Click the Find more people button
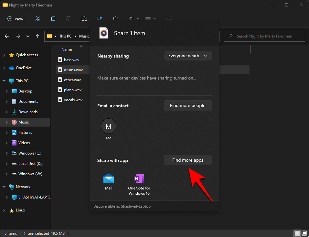Image resolution: width=309 pixels, height=237 pixels. 187,105
